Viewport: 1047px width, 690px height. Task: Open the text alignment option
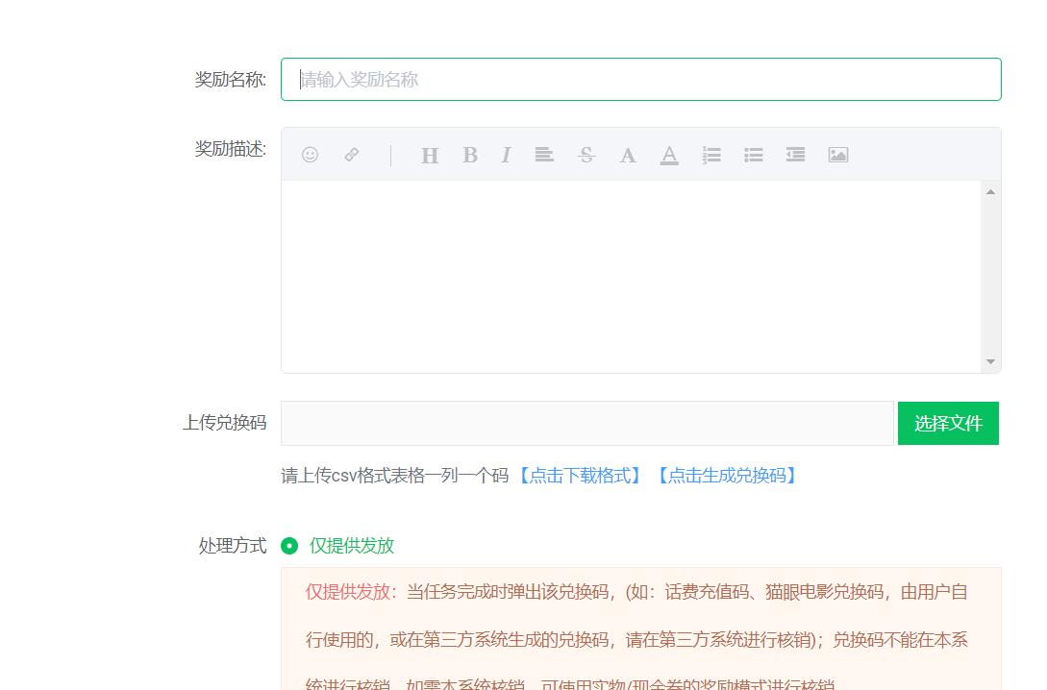pos(544,155)
